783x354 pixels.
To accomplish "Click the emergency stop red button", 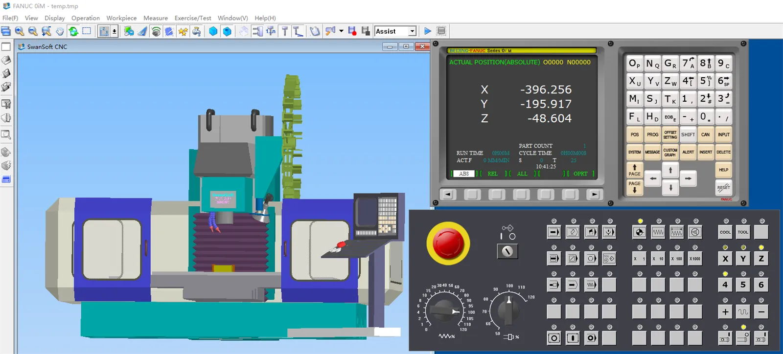I will pyautogui.click(x=448, y=243).
